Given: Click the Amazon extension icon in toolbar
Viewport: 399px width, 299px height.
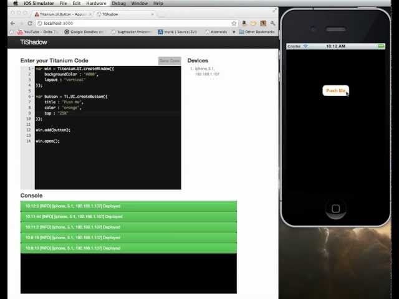Looking at the screenshot, I should pyautogui.click(x=244, y=24).
